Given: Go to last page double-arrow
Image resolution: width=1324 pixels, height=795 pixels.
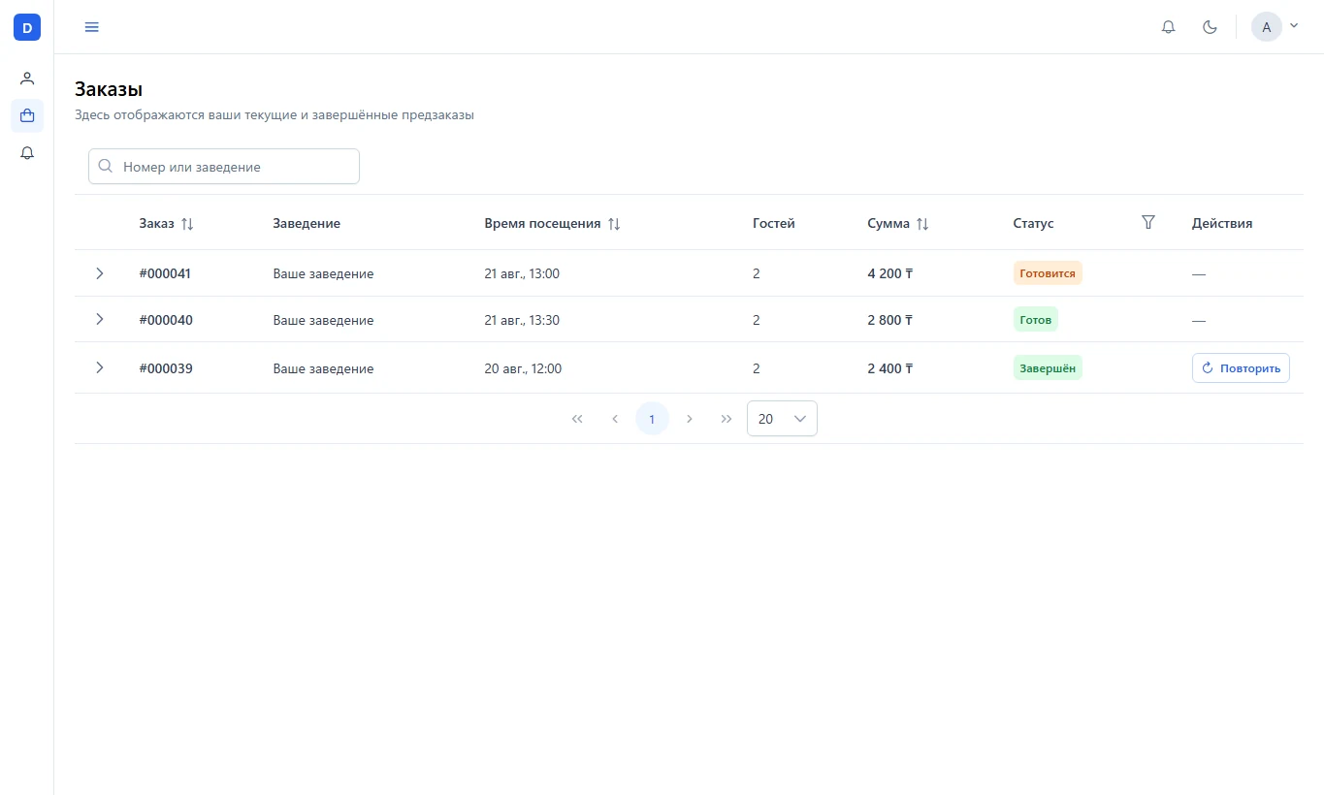Looking at the screenshot, I should pyautogui.click(x=727, y=419).
